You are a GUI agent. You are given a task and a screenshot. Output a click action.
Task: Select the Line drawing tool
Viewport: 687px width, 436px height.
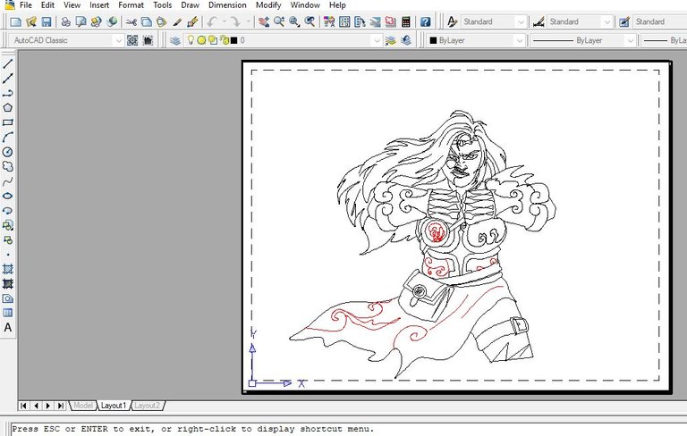(8, 64)
